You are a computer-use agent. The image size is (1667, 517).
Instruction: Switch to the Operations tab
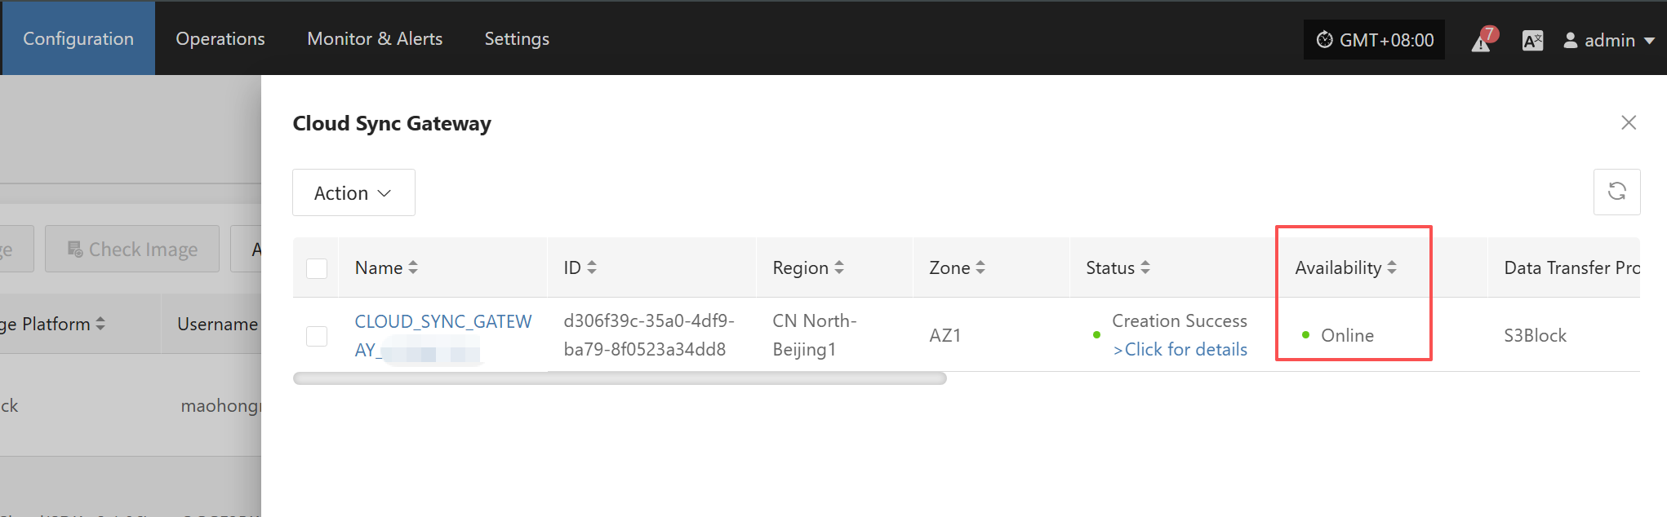(x=220, y=38)
